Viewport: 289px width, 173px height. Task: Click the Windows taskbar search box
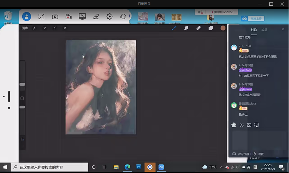pyautogui.click(x=50, y=167)
